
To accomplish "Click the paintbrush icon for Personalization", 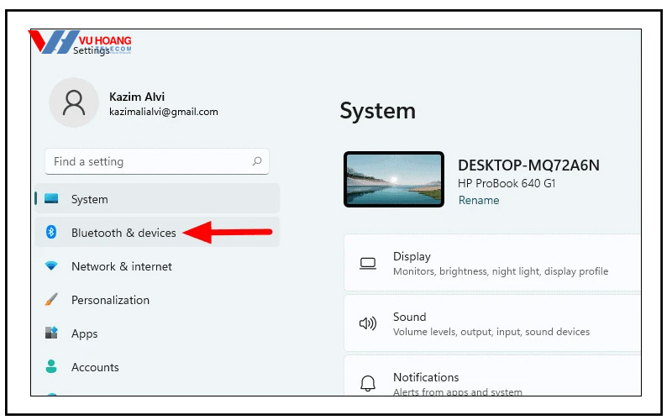I will (x=51, y=300).
